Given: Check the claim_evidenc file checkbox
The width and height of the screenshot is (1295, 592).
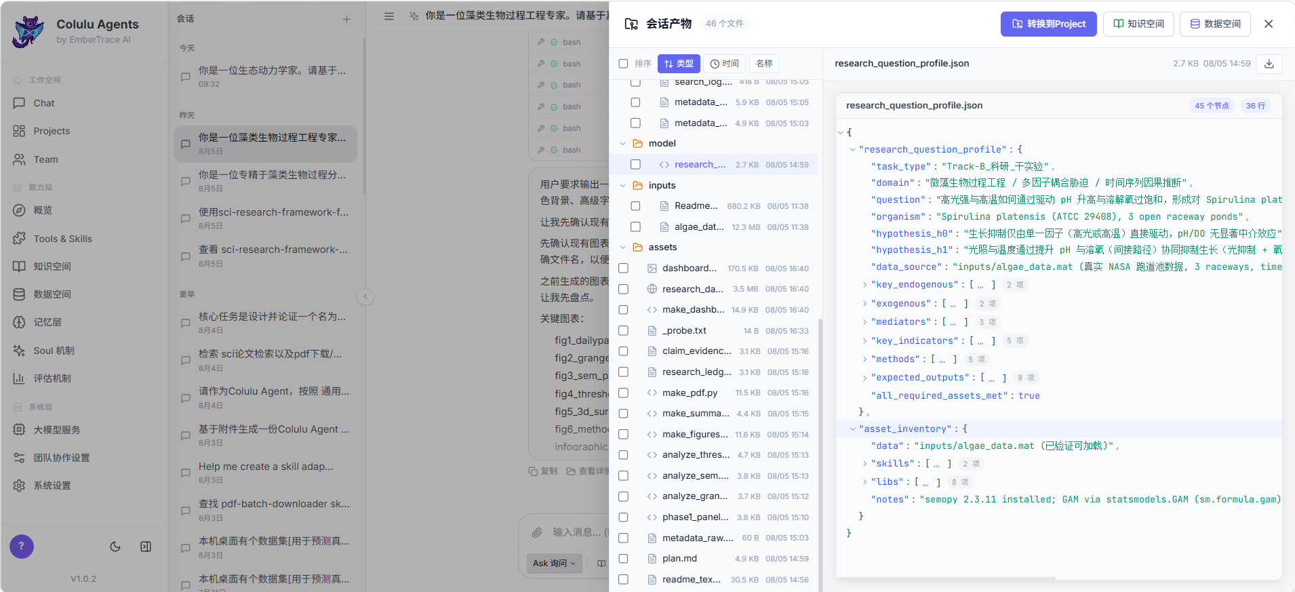Looking at the screenshot, I should coord(623,351).
